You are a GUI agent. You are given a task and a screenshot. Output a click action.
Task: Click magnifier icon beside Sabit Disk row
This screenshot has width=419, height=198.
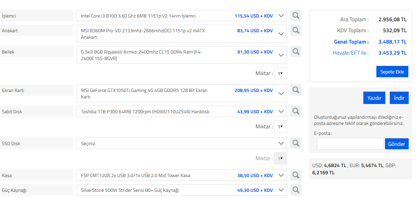(296, 111)
